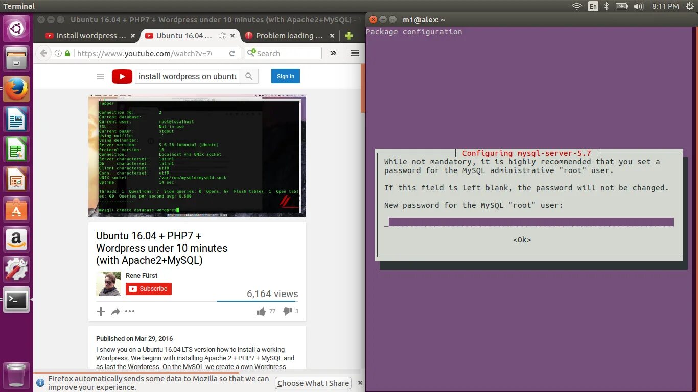Open Amazon launcher icon

[17, 239]
